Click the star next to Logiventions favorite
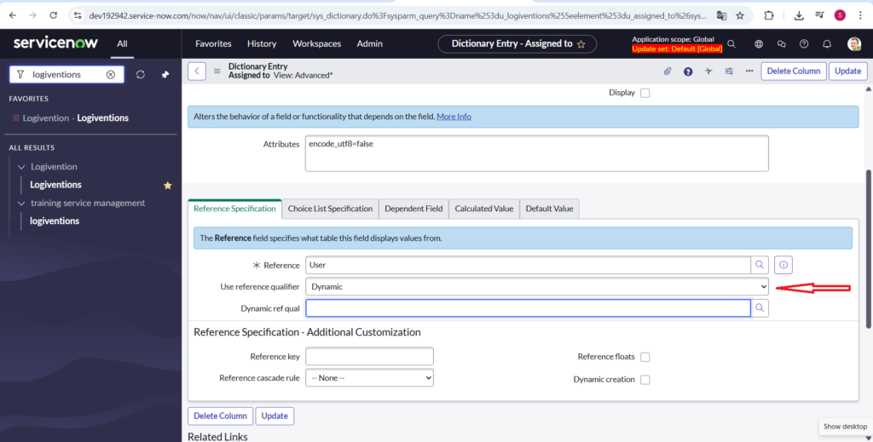This screenshot has width=873, height=442. coord(168,185)
